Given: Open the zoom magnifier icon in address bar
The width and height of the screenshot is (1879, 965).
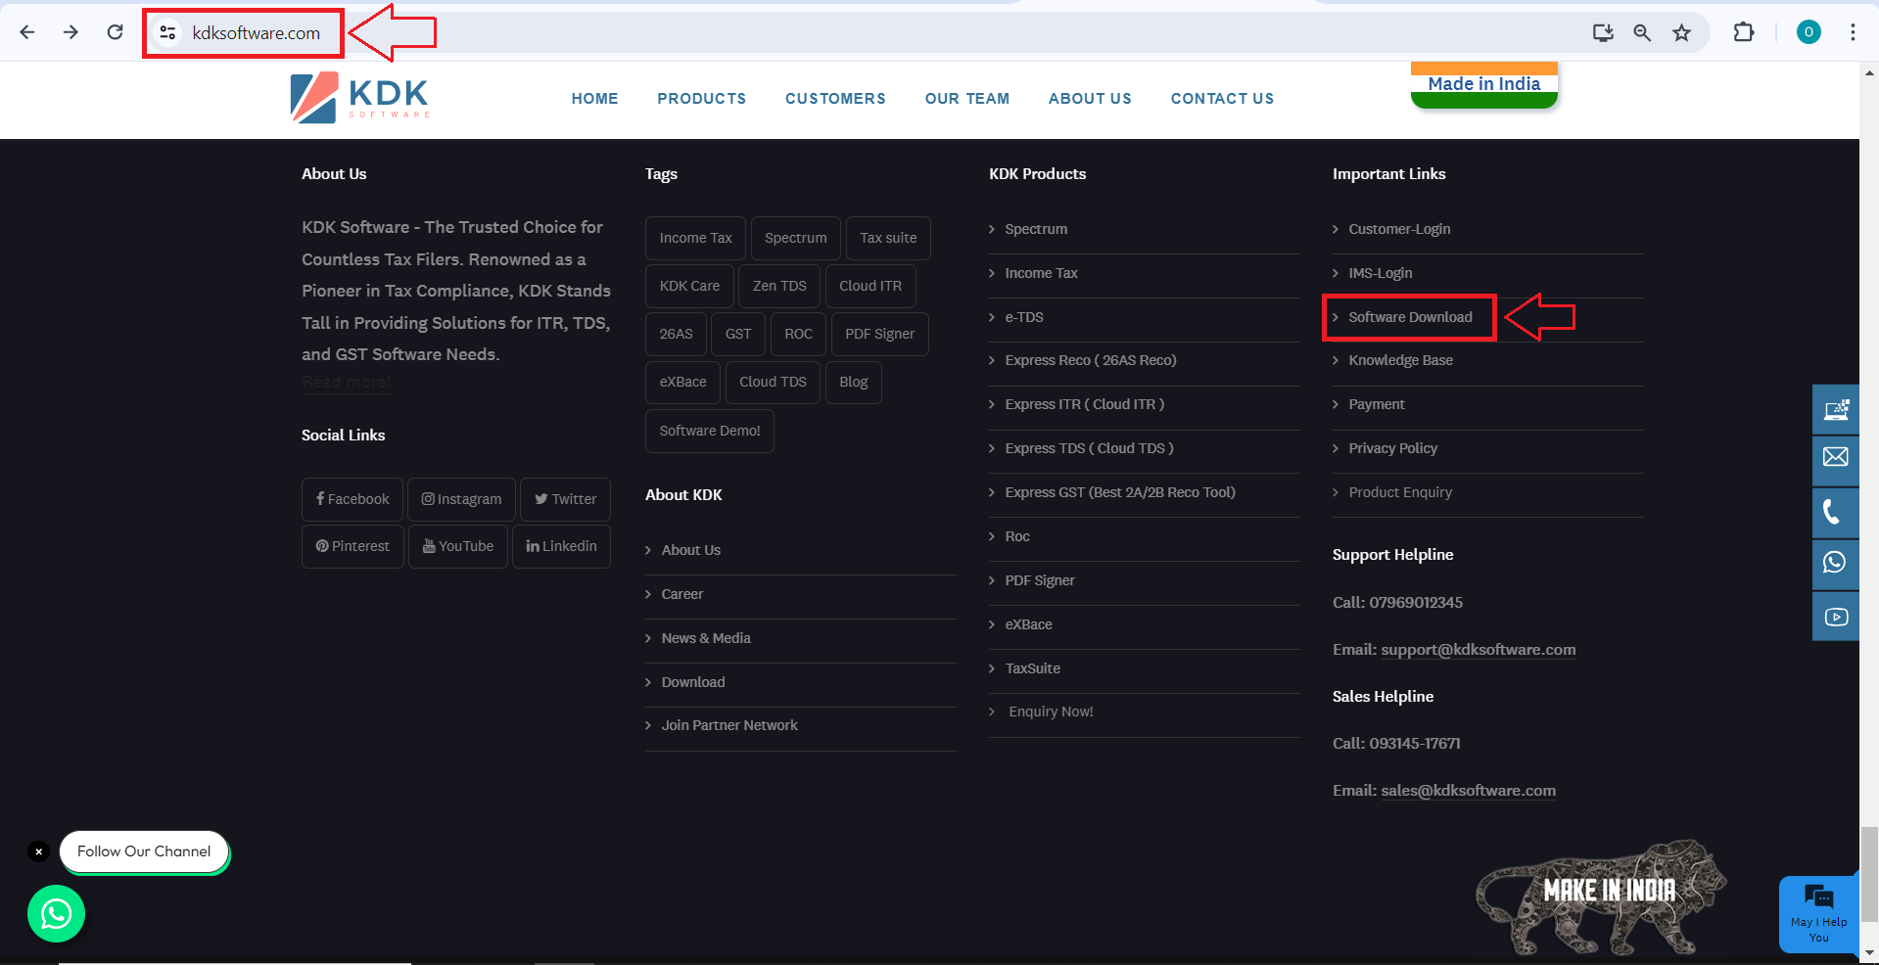Looking at the screenshot, I should coord(1642,32).
